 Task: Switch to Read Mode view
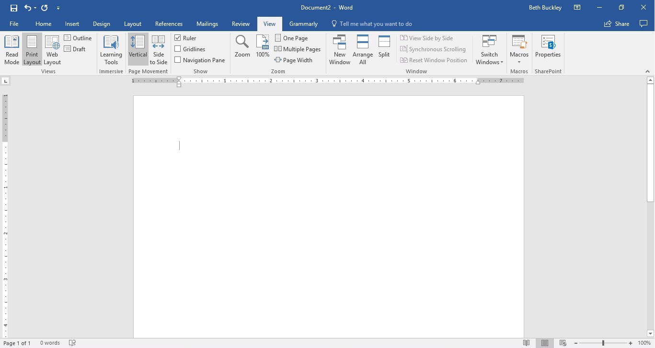pos(12,50)
